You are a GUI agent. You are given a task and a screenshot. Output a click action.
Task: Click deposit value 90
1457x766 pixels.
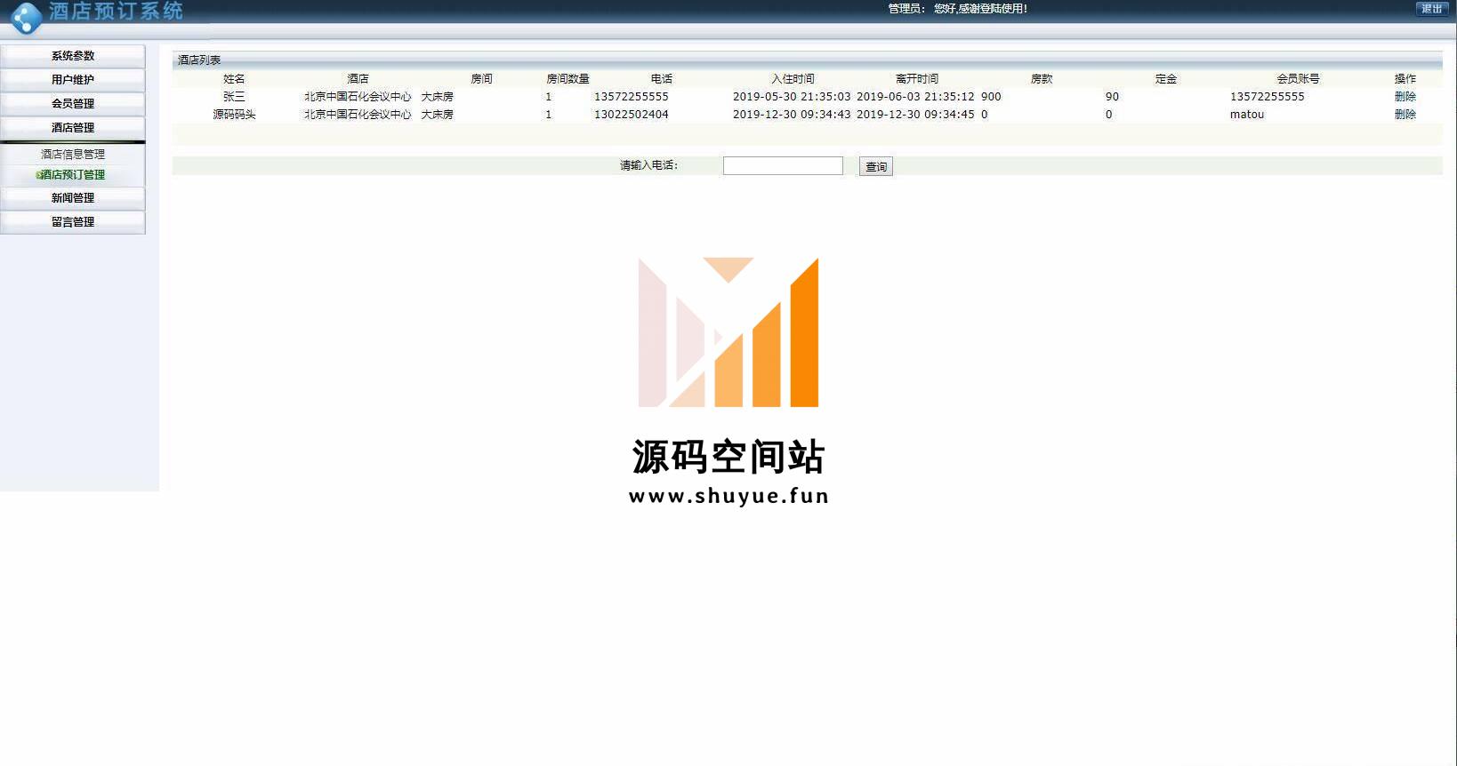click(x=1112, y=97)
